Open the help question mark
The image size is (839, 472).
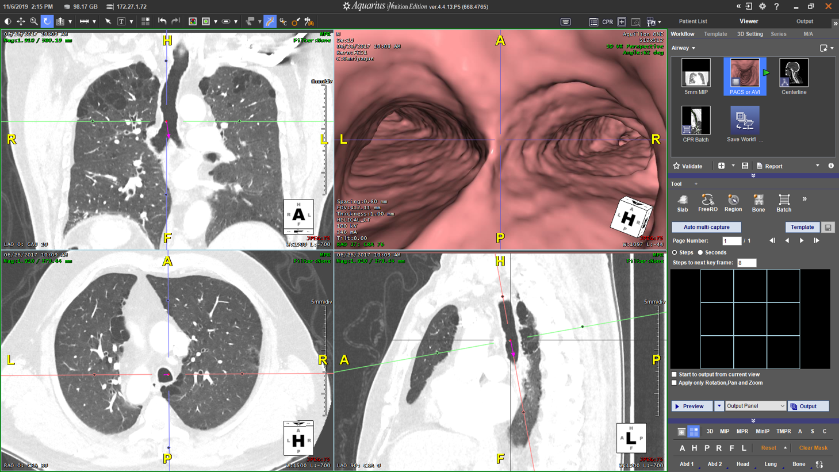776,6
